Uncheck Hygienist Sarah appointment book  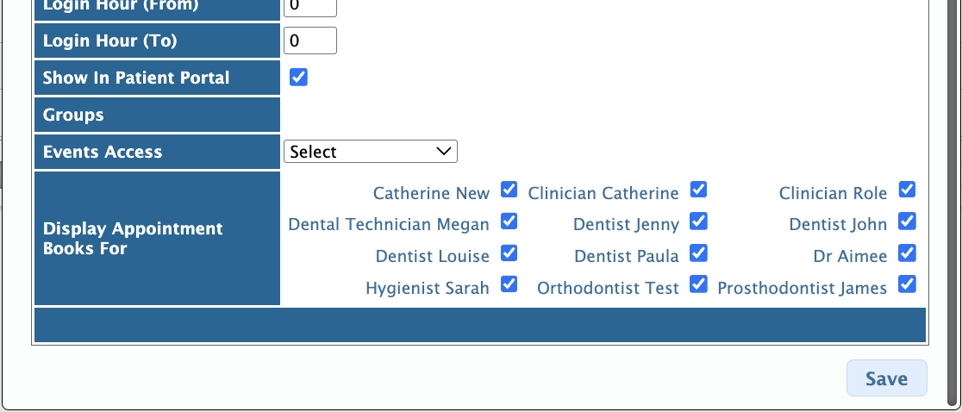(x=509, y=284)
